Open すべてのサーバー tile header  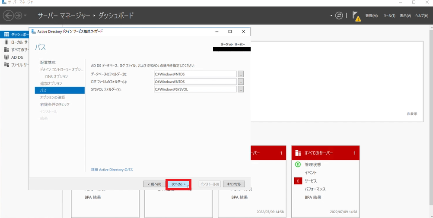point(325,153)
